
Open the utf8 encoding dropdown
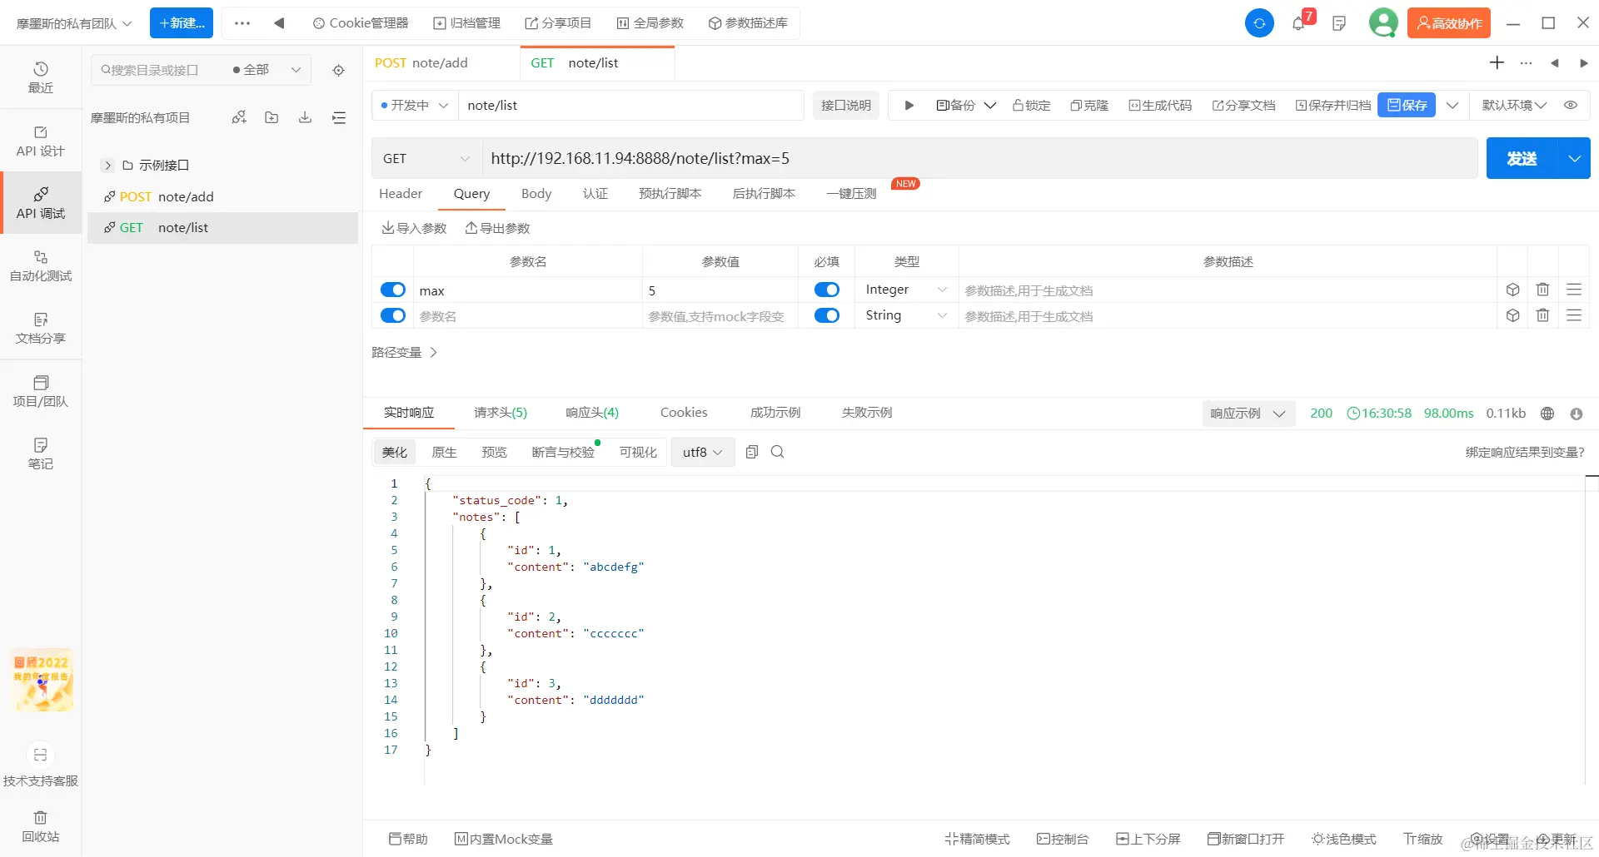[x=703, y=452]
